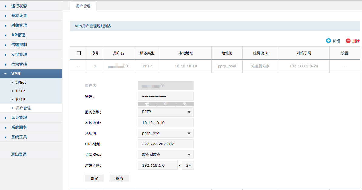This screenshot has width=362, height=190.
Task: Open the 组网模式 站点到站点 dropdown
Action: pyautogui.click(x=166, y=154)
